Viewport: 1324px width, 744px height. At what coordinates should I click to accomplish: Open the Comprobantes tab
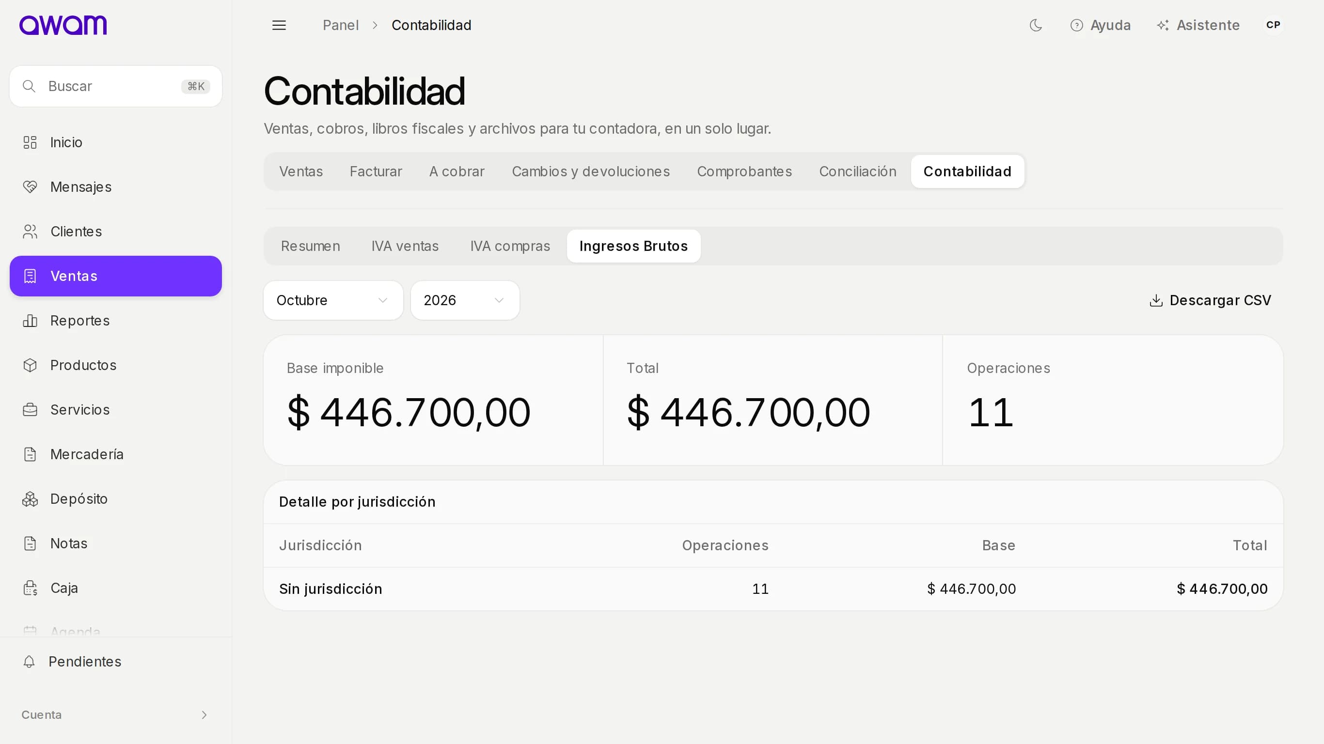pos(744,171)
